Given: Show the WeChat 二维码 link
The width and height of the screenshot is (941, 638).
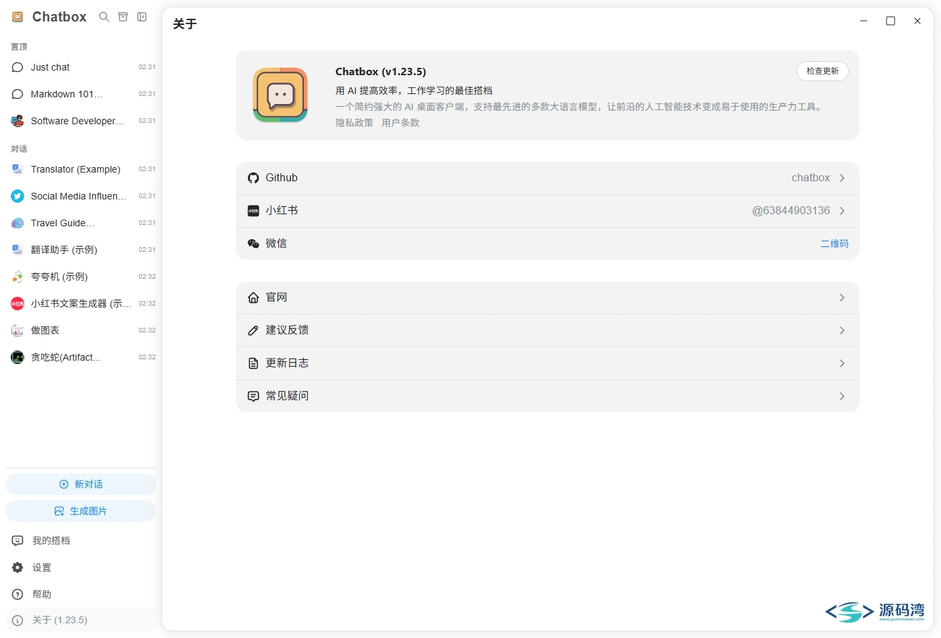Looking at the screenshot, I should point(834,244).
